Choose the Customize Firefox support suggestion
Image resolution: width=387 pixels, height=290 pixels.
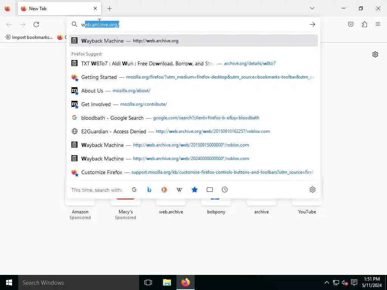(193, 172)
